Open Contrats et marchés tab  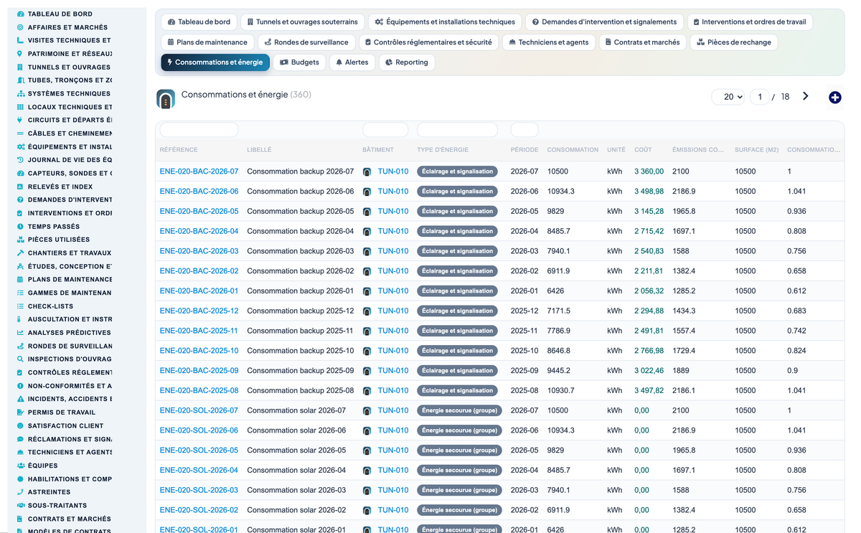point(642,42)
